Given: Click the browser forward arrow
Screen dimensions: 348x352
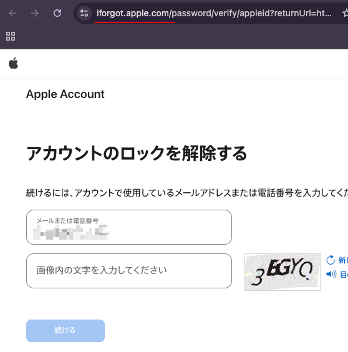Looking at the screenshot, I should pos(35,13).
